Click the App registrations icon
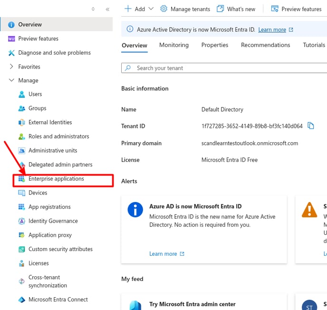 [21, 207]
